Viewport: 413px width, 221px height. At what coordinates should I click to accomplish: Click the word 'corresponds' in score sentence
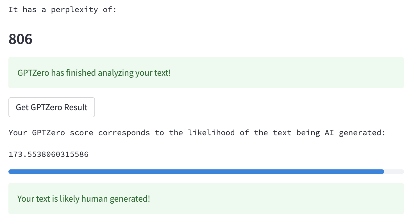124,133
